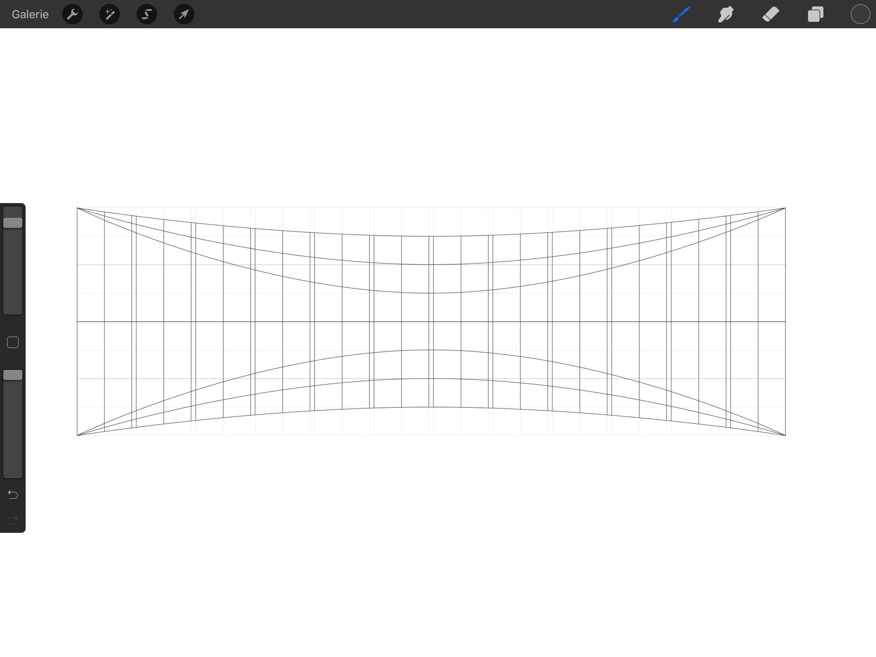Image resolution: width=876 pixels, height=657 pixels.
Task: Open the brush library from the Paintbrush icon
Action: tap(681, 14)
